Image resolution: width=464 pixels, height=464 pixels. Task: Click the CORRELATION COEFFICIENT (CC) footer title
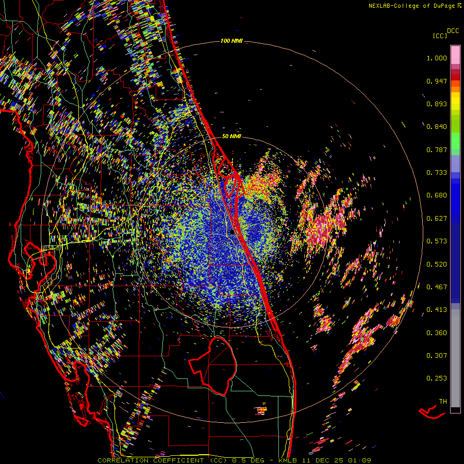163,460
